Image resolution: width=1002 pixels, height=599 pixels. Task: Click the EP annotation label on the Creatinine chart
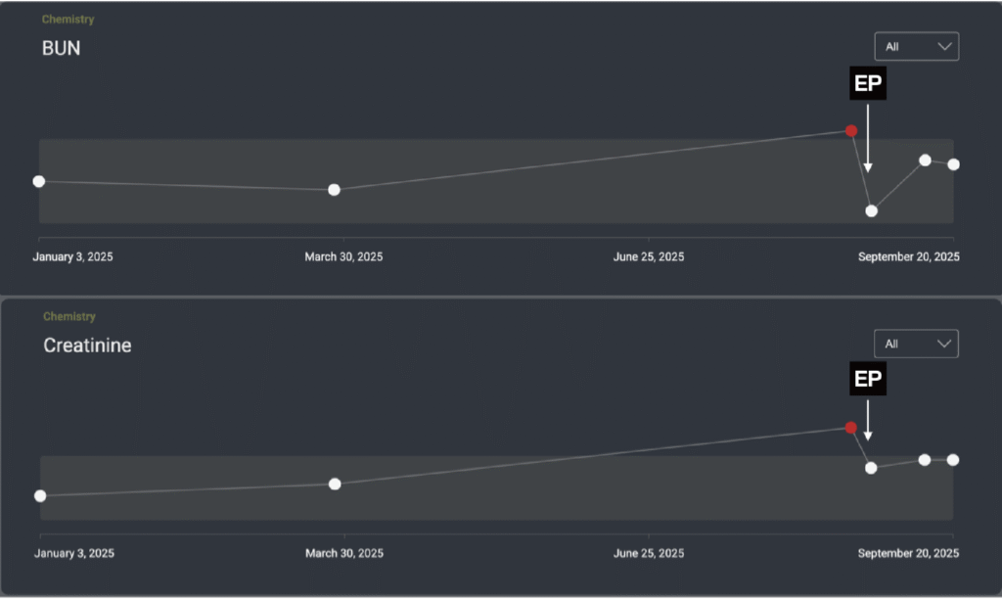click(x=868, y=380)
